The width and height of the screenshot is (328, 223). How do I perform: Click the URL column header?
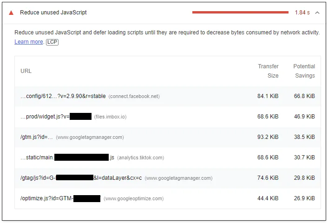[x=26, y=71]
